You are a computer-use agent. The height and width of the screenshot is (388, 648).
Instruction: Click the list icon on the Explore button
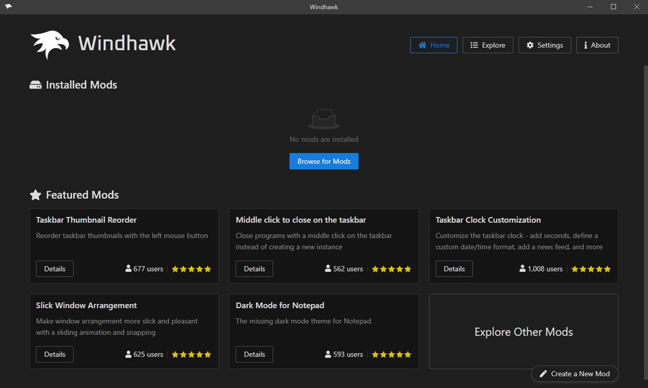coord(474,45)
